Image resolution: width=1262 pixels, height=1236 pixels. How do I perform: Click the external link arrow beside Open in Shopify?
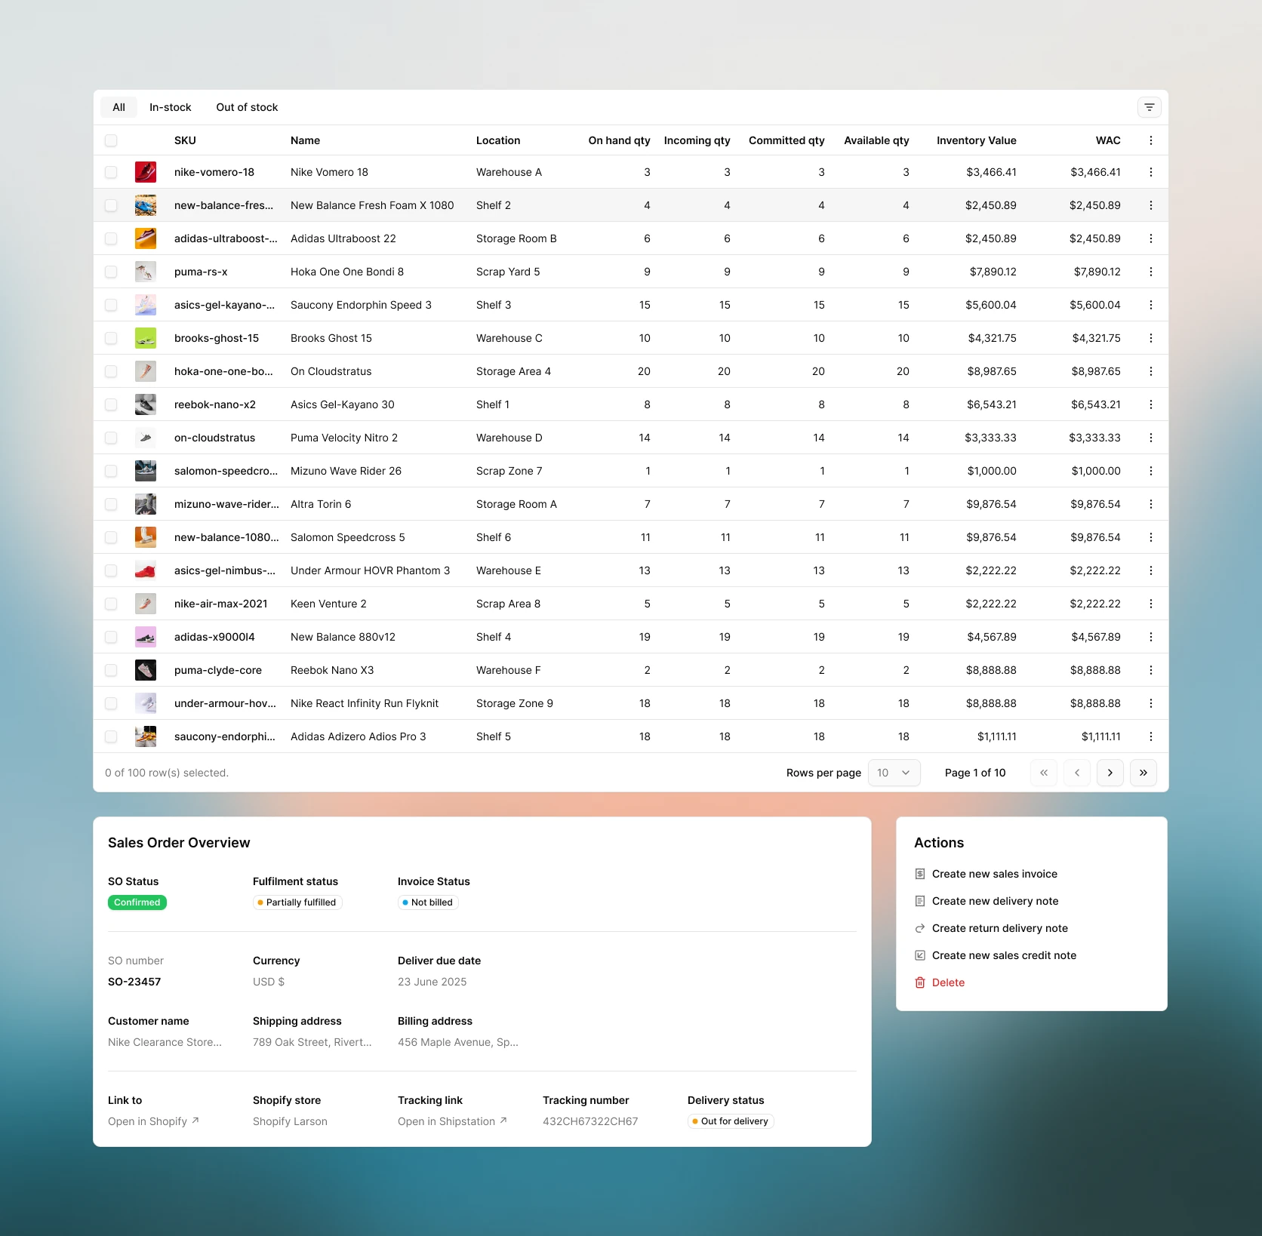point(195,1121)
